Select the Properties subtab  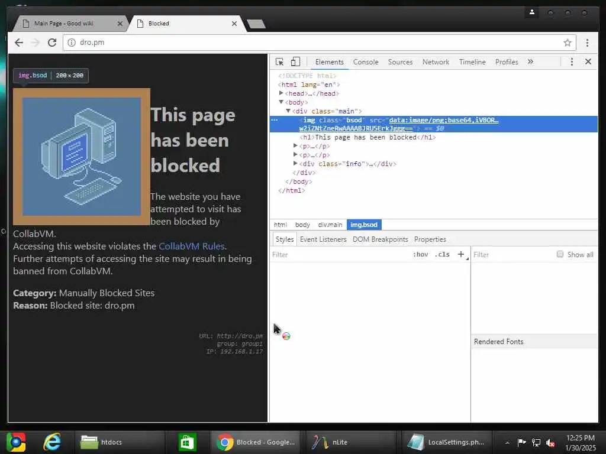pos(430,239)
